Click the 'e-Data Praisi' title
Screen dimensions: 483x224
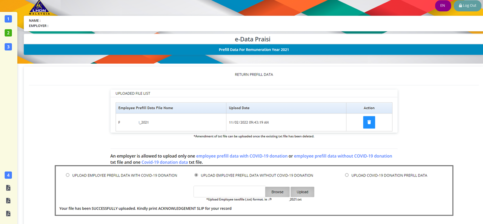[252, 39]
